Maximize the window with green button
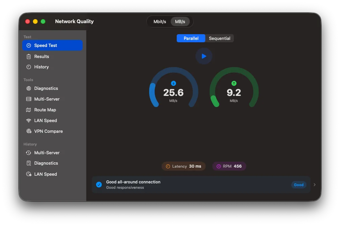The width and height of the screenshot is (340, 226). pos(43,21)
